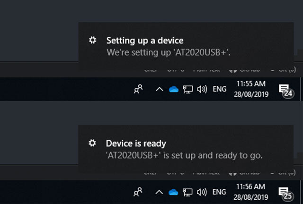Click gear icon on 'Device is ready' toast
The image size is (303, 204).
pyautogui.click(x=93, y=143)
